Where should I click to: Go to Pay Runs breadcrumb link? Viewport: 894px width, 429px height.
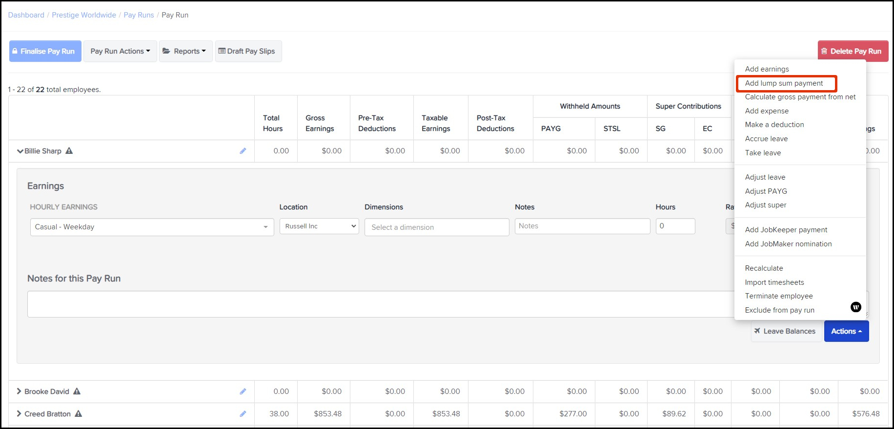click(139, 15)
